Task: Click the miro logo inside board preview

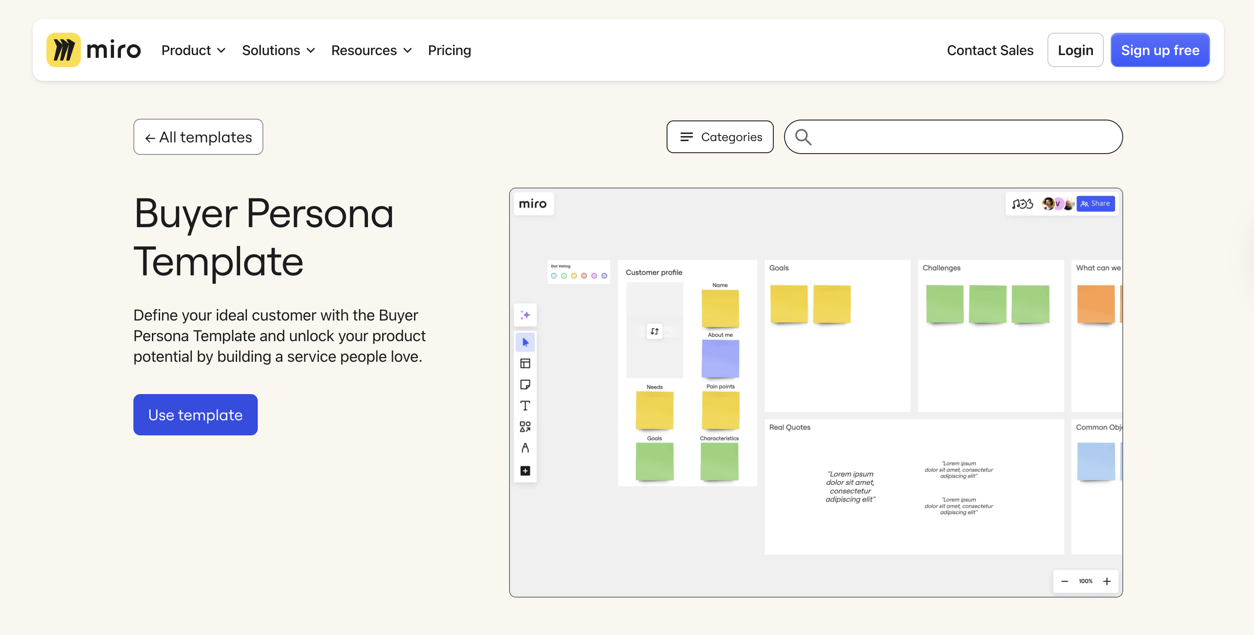Action: (x=533, y=203)
